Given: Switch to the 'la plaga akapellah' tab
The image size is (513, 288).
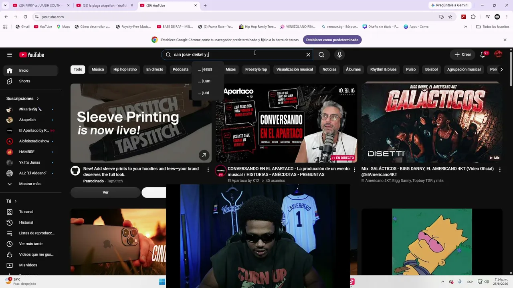Looking at the screenshot, I should (104, 6).
